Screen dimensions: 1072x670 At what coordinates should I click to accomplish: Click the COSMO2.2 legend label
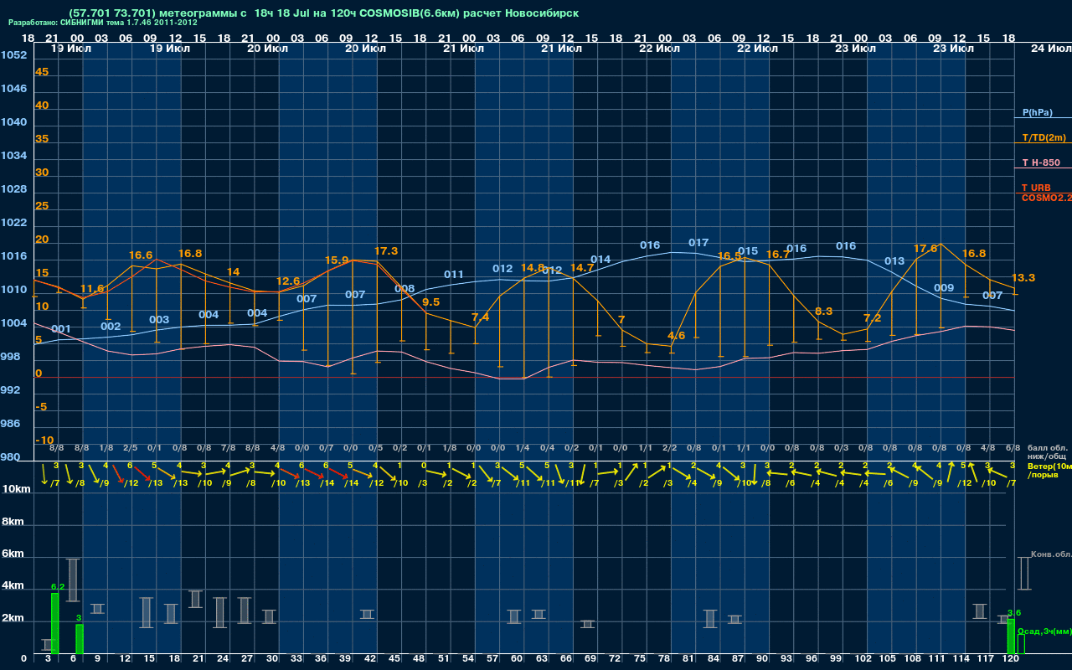1046,198
